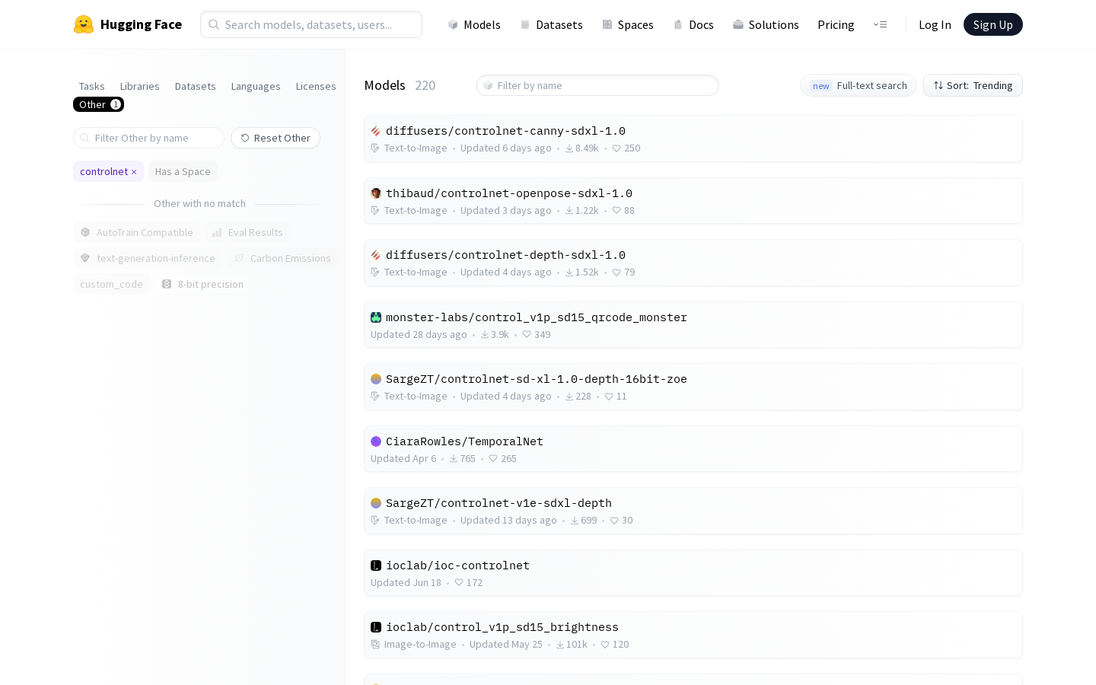Viewport: 1096px width, 685px height.
Task: Remove the controlnet filter tag
Action: [x=134, y=172]
